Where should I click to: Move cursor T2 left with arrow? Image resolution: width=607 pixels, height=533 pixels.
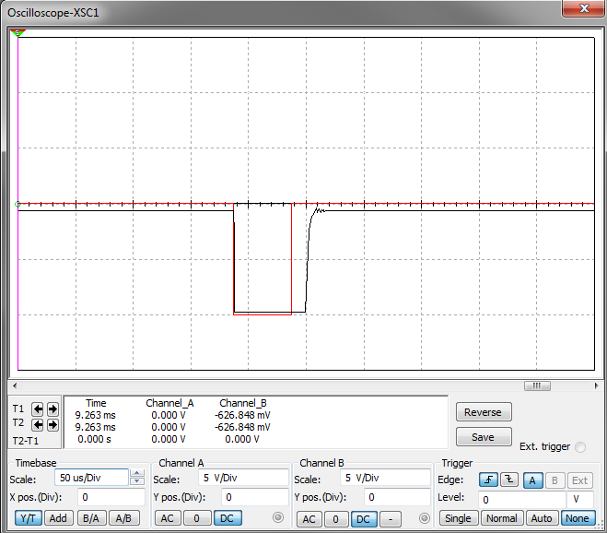[x=38, y=425]
